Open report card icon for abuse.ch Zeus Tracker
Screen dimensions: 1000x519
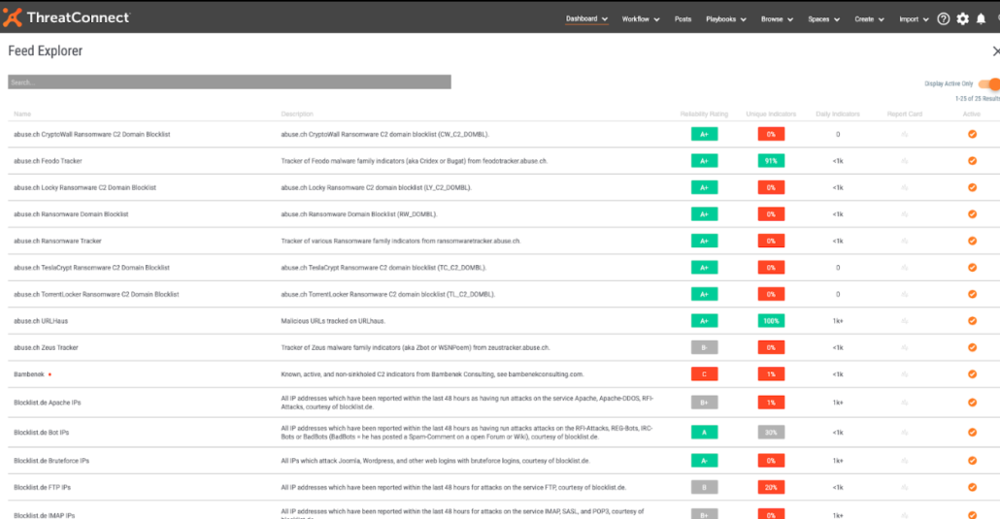click(904, 348)
